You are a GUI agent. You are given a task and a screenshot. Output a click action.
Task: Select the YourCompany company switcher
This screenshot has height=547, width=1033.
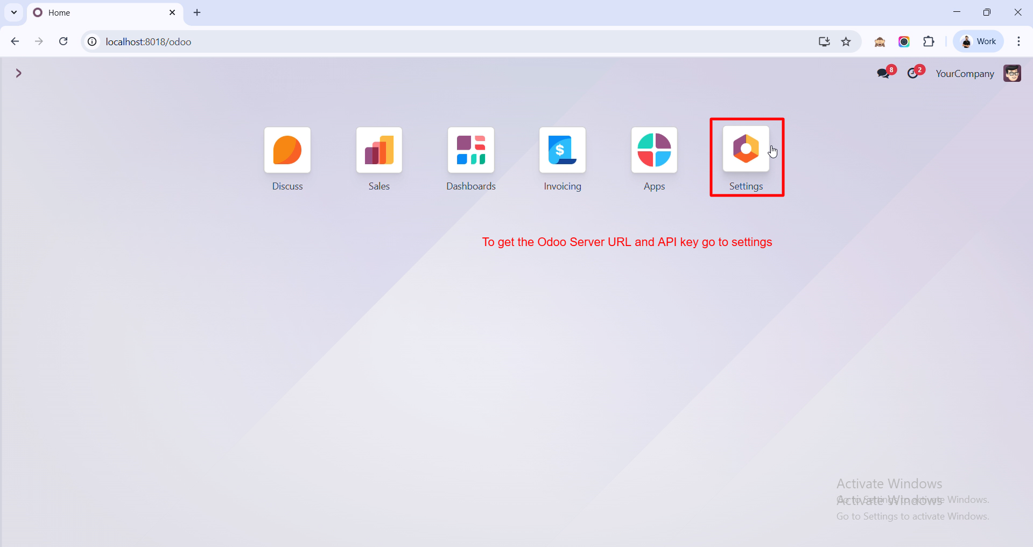[965, 74]
